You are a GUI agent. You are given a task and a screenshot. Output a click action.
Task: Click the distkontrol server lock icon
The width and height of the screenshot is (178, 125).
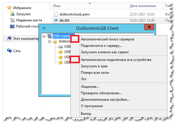(x=55, y=42)
